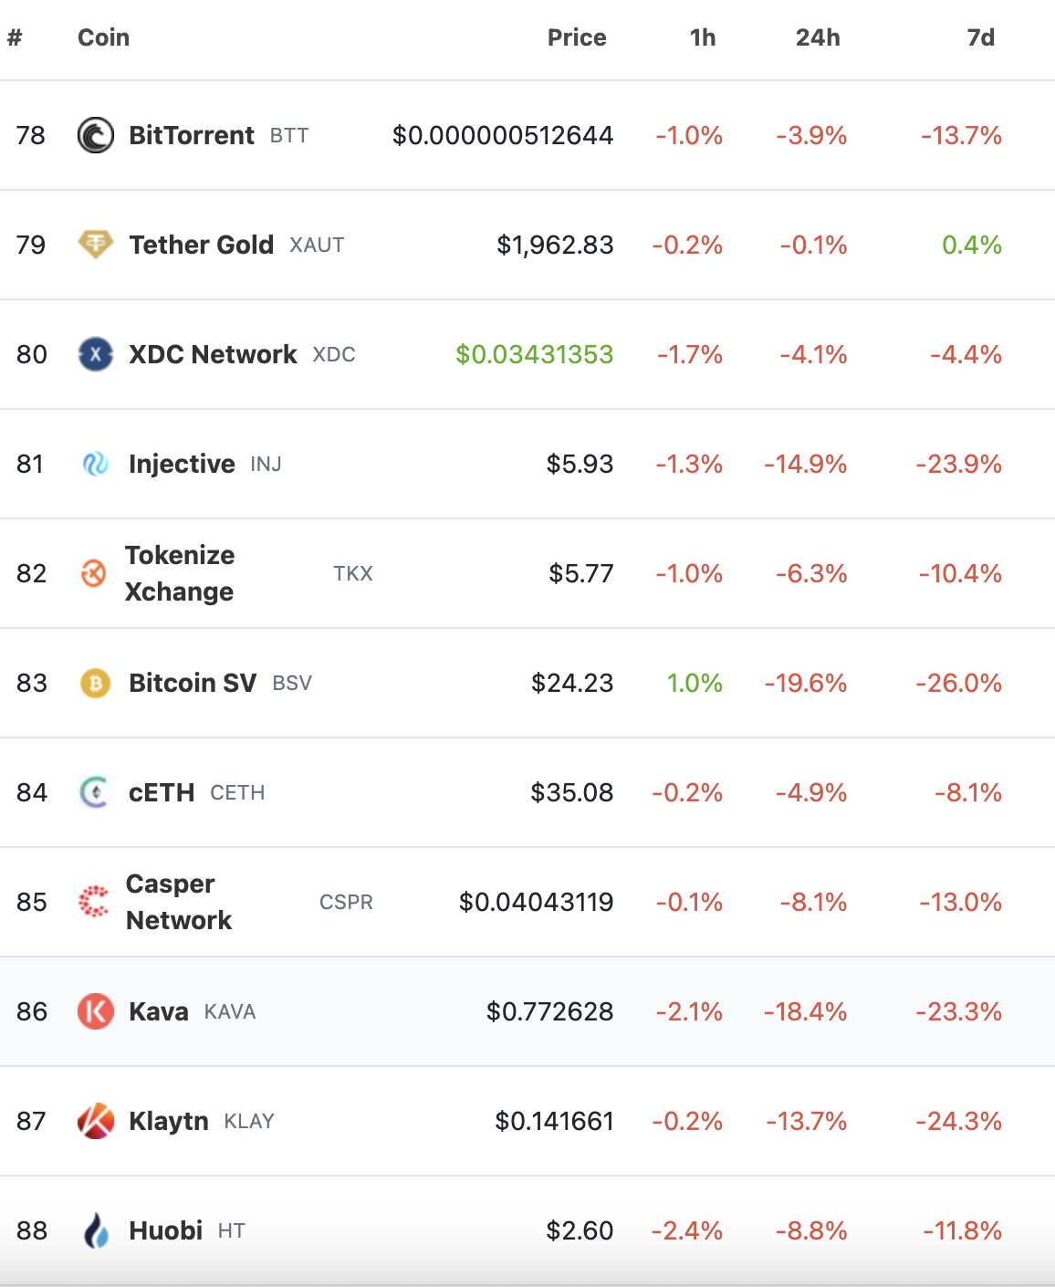This screenshot has height=1287, width=1055.
Task: Click the Tokenize Xchange orange icon
Action: [x=94, y=573]
